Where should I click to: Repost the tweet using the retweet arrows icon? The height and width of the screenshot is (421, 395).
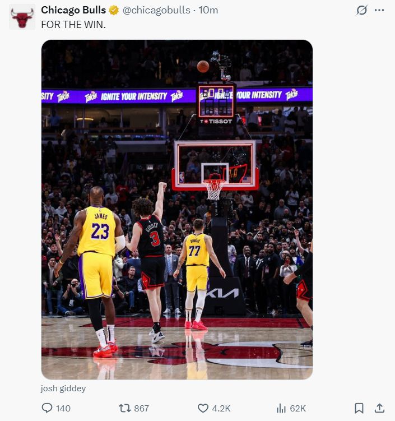click(x=125, y=408)
